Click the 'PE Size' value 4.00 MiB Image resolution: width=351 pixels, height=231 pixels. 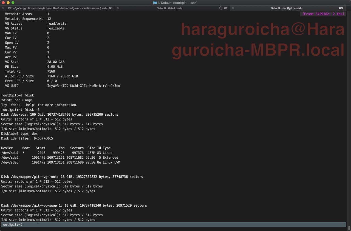tap(55, 67)
